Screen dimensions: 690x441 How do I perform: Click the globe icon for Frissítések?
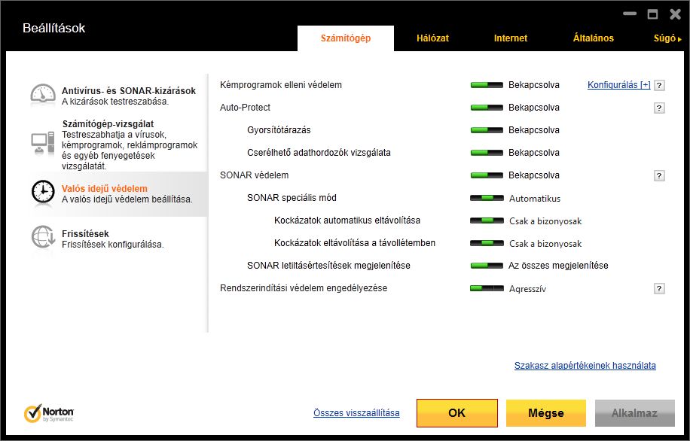coord(43,238)
